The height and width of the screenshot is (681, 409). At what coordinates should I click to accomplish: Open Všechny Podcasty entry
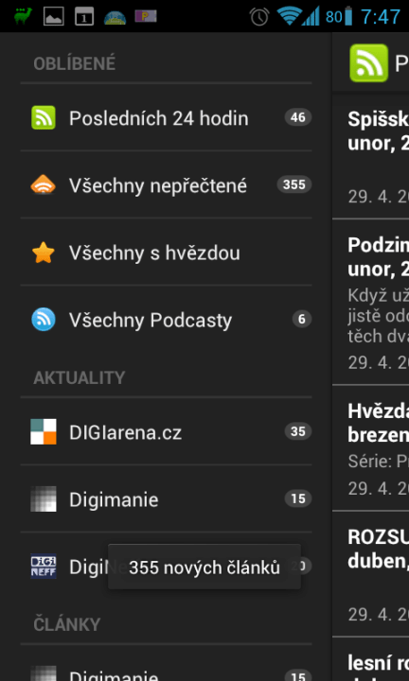(166, 320)
